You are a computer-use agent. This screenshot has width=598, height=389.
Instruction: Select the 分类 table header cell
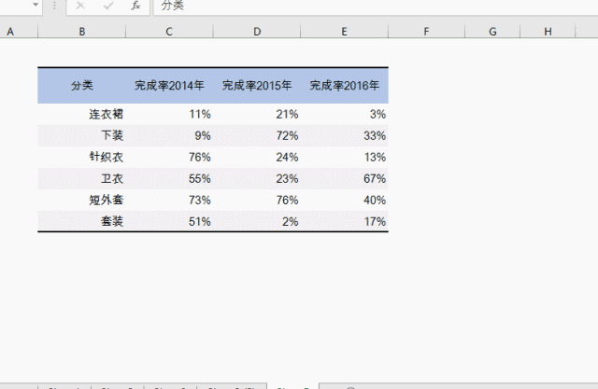(81, 85)
